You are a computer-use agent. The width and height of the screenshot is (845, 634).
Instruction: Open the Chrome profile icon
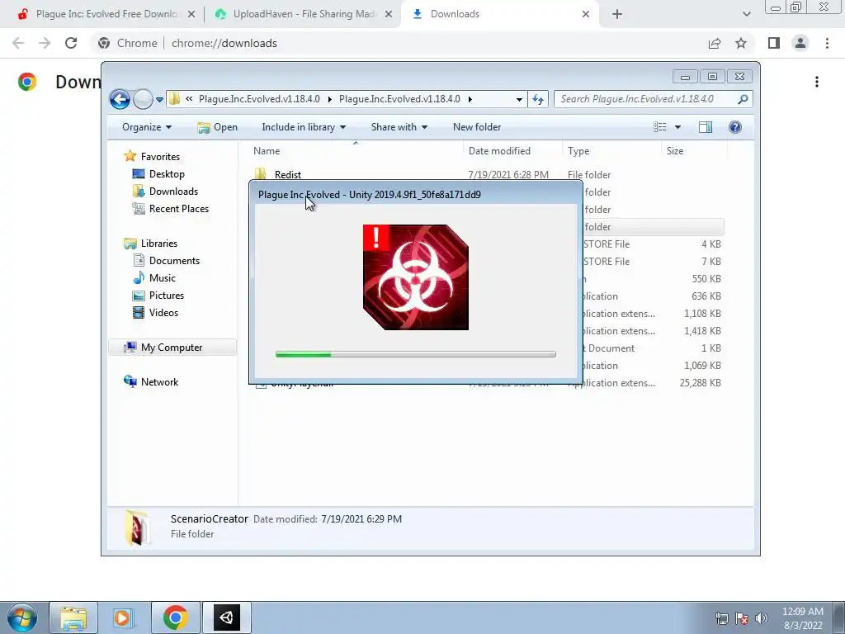click(x=800, y=43)
